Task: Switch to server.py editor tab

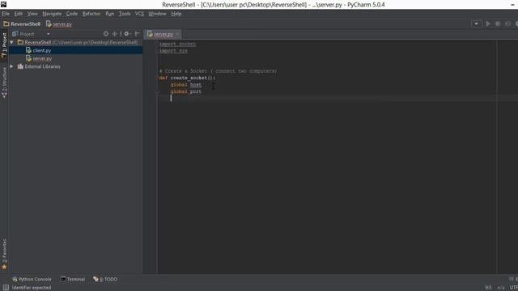Action: [163, 34]
